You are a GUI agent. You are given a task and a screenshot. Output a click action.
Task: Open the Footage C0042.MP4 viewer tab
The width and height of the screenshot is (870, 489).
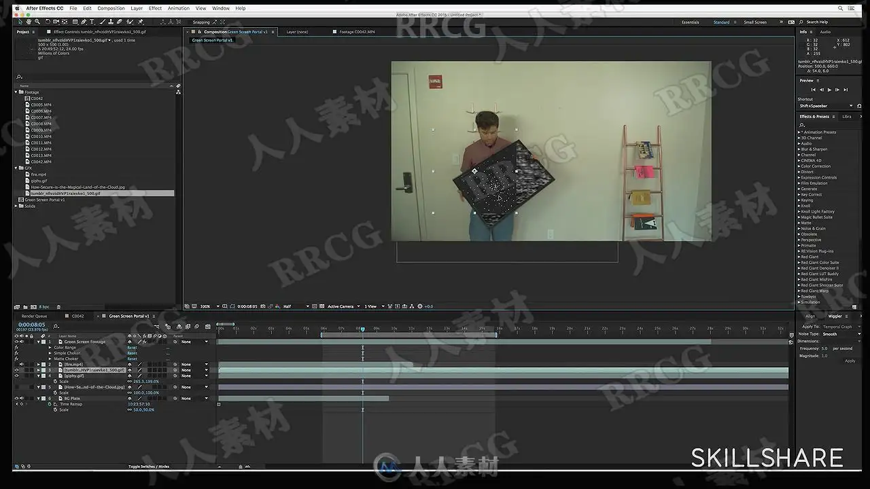point(357,32)
